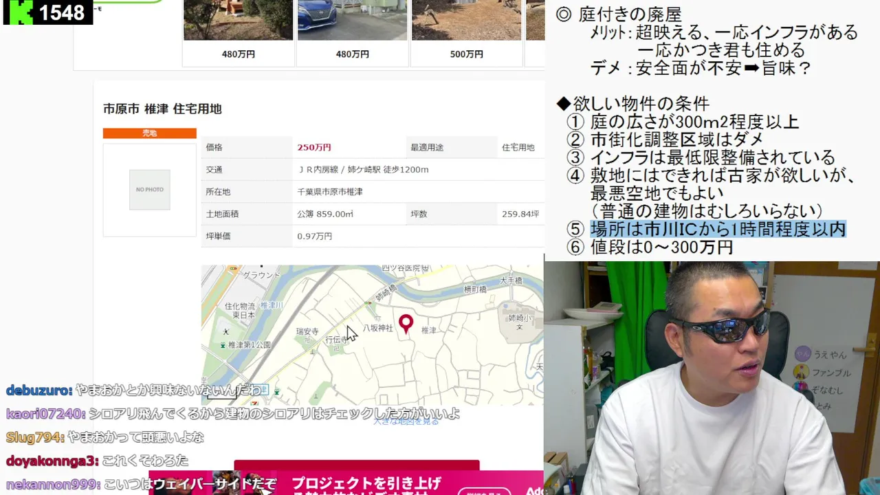Click the heading 庭付きの廃屋 in the notes
The width and height of the screenshot is (880, 495).
tap(630, 14)
